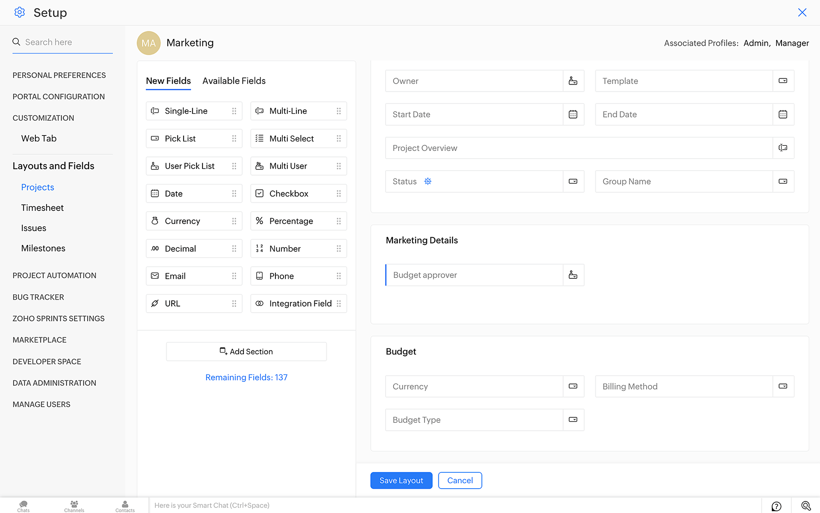Click the Budget Type dropdown icon
820x513 pixels.
(x=573, y=419)
